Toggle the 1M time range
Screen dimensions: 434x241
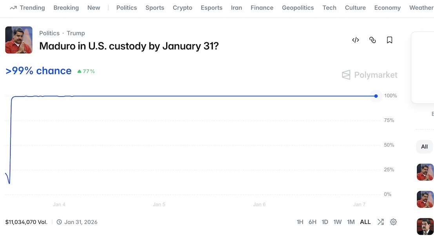point(350,221)
